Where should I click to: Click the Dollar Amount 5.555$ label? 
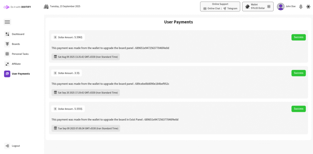point(68,109)
